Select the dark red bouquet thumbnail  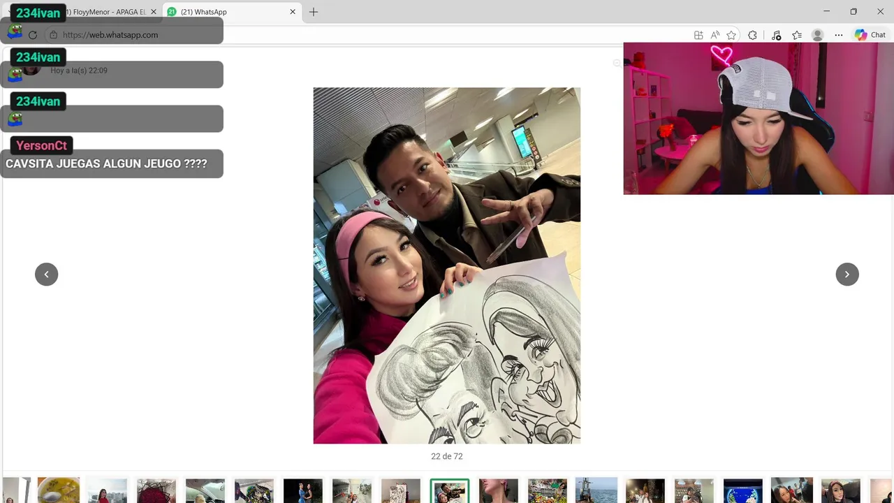pyautogui.click(x=156, y=490)
